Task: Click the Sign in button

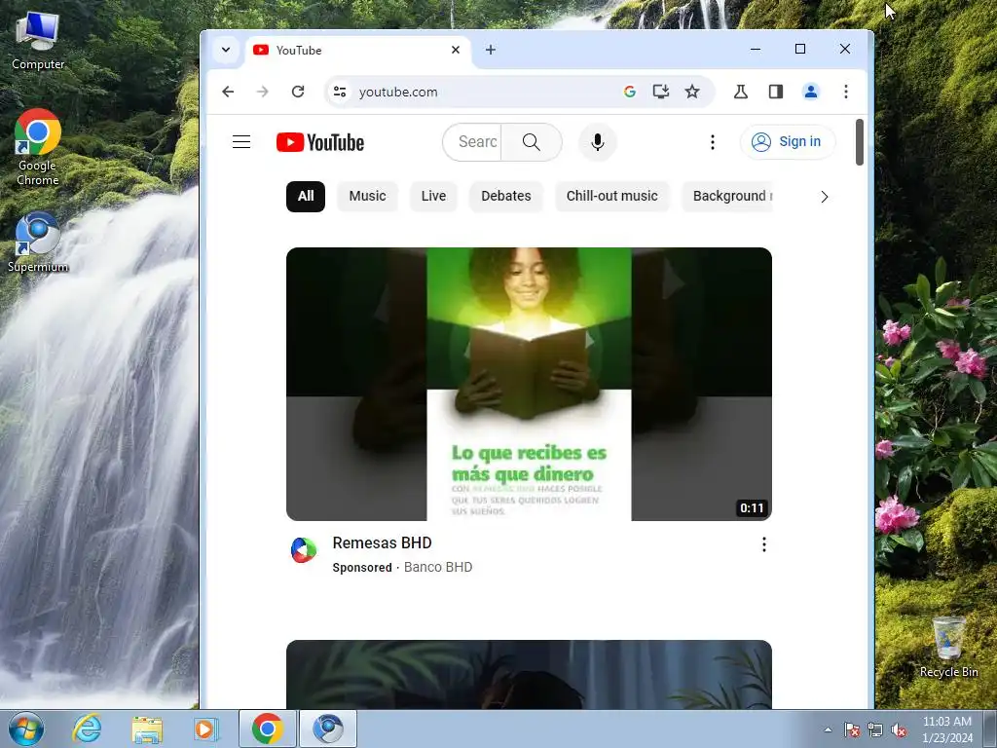Action: 787,142
